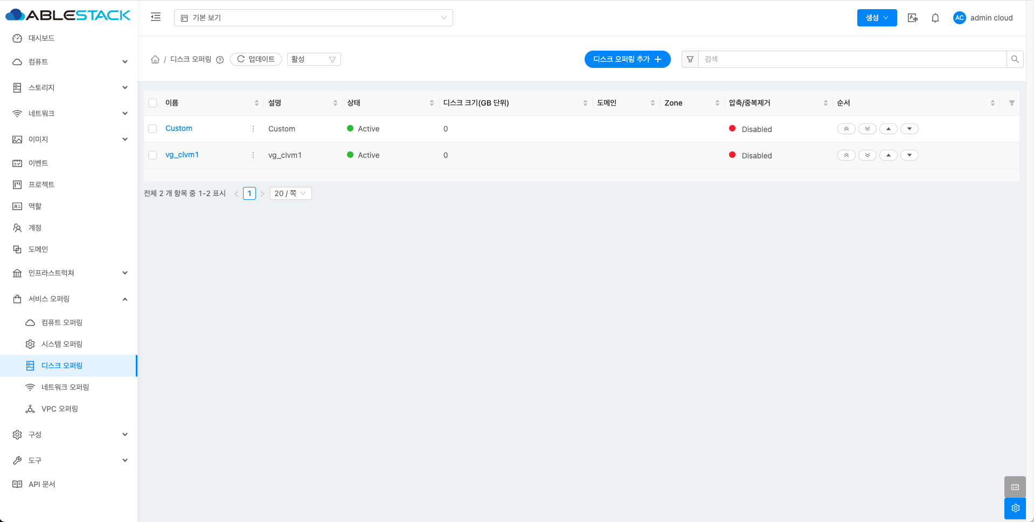The height and width of the screenshot is (522, 1034).
Task: Open the settings gear in bottom-right corner
Action: [1015, 508]
